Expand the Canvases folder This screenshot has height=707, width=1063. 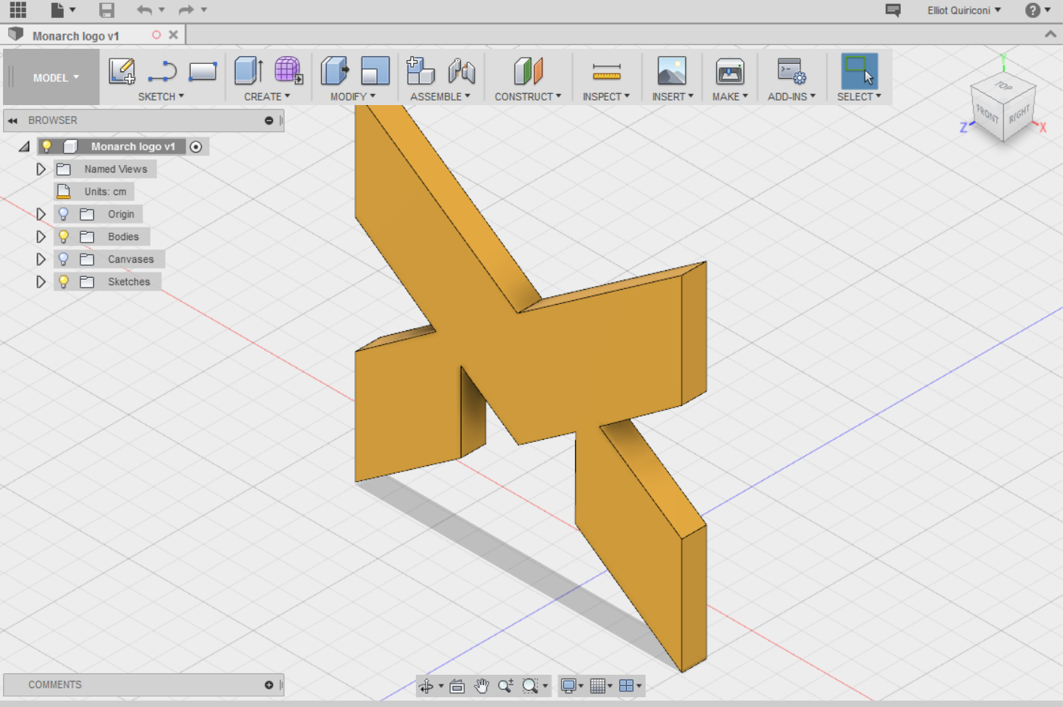[x=41, y=259]
